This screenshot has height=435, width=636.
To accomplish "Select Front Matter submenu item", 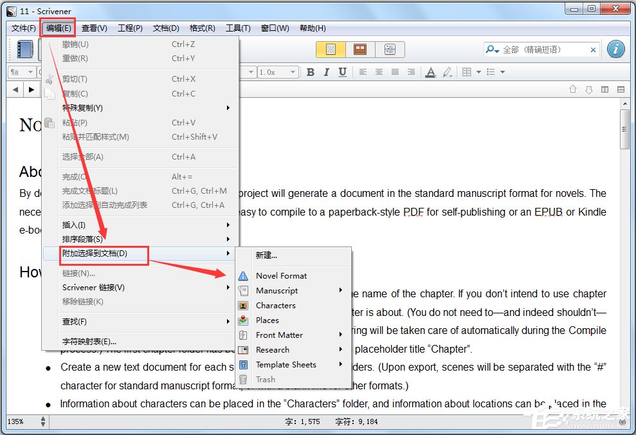I will point(293,335).
